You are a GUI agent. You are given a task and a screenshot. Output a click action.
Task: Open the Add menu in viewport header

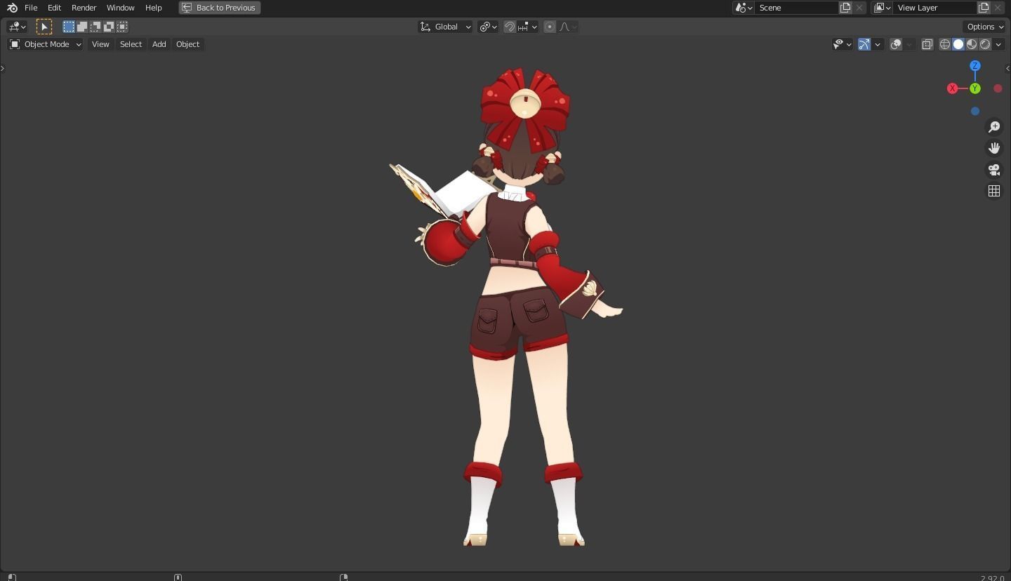point(159,44)
